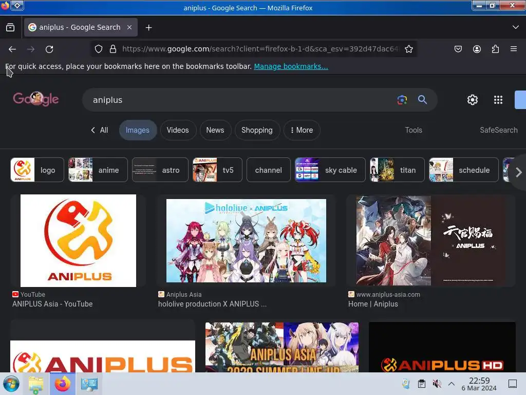Open ANIPLUS Asia - YouTube link
The image size is (526, 395).
tap(52, 304)
